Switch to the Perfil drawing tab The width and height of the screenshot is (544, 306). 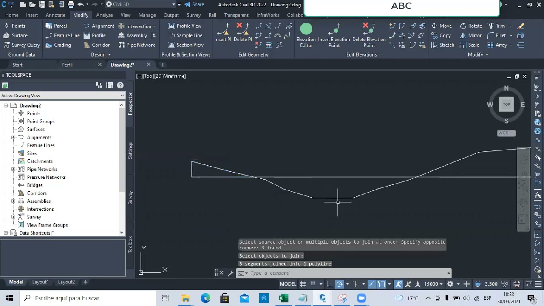coord(67,65)
